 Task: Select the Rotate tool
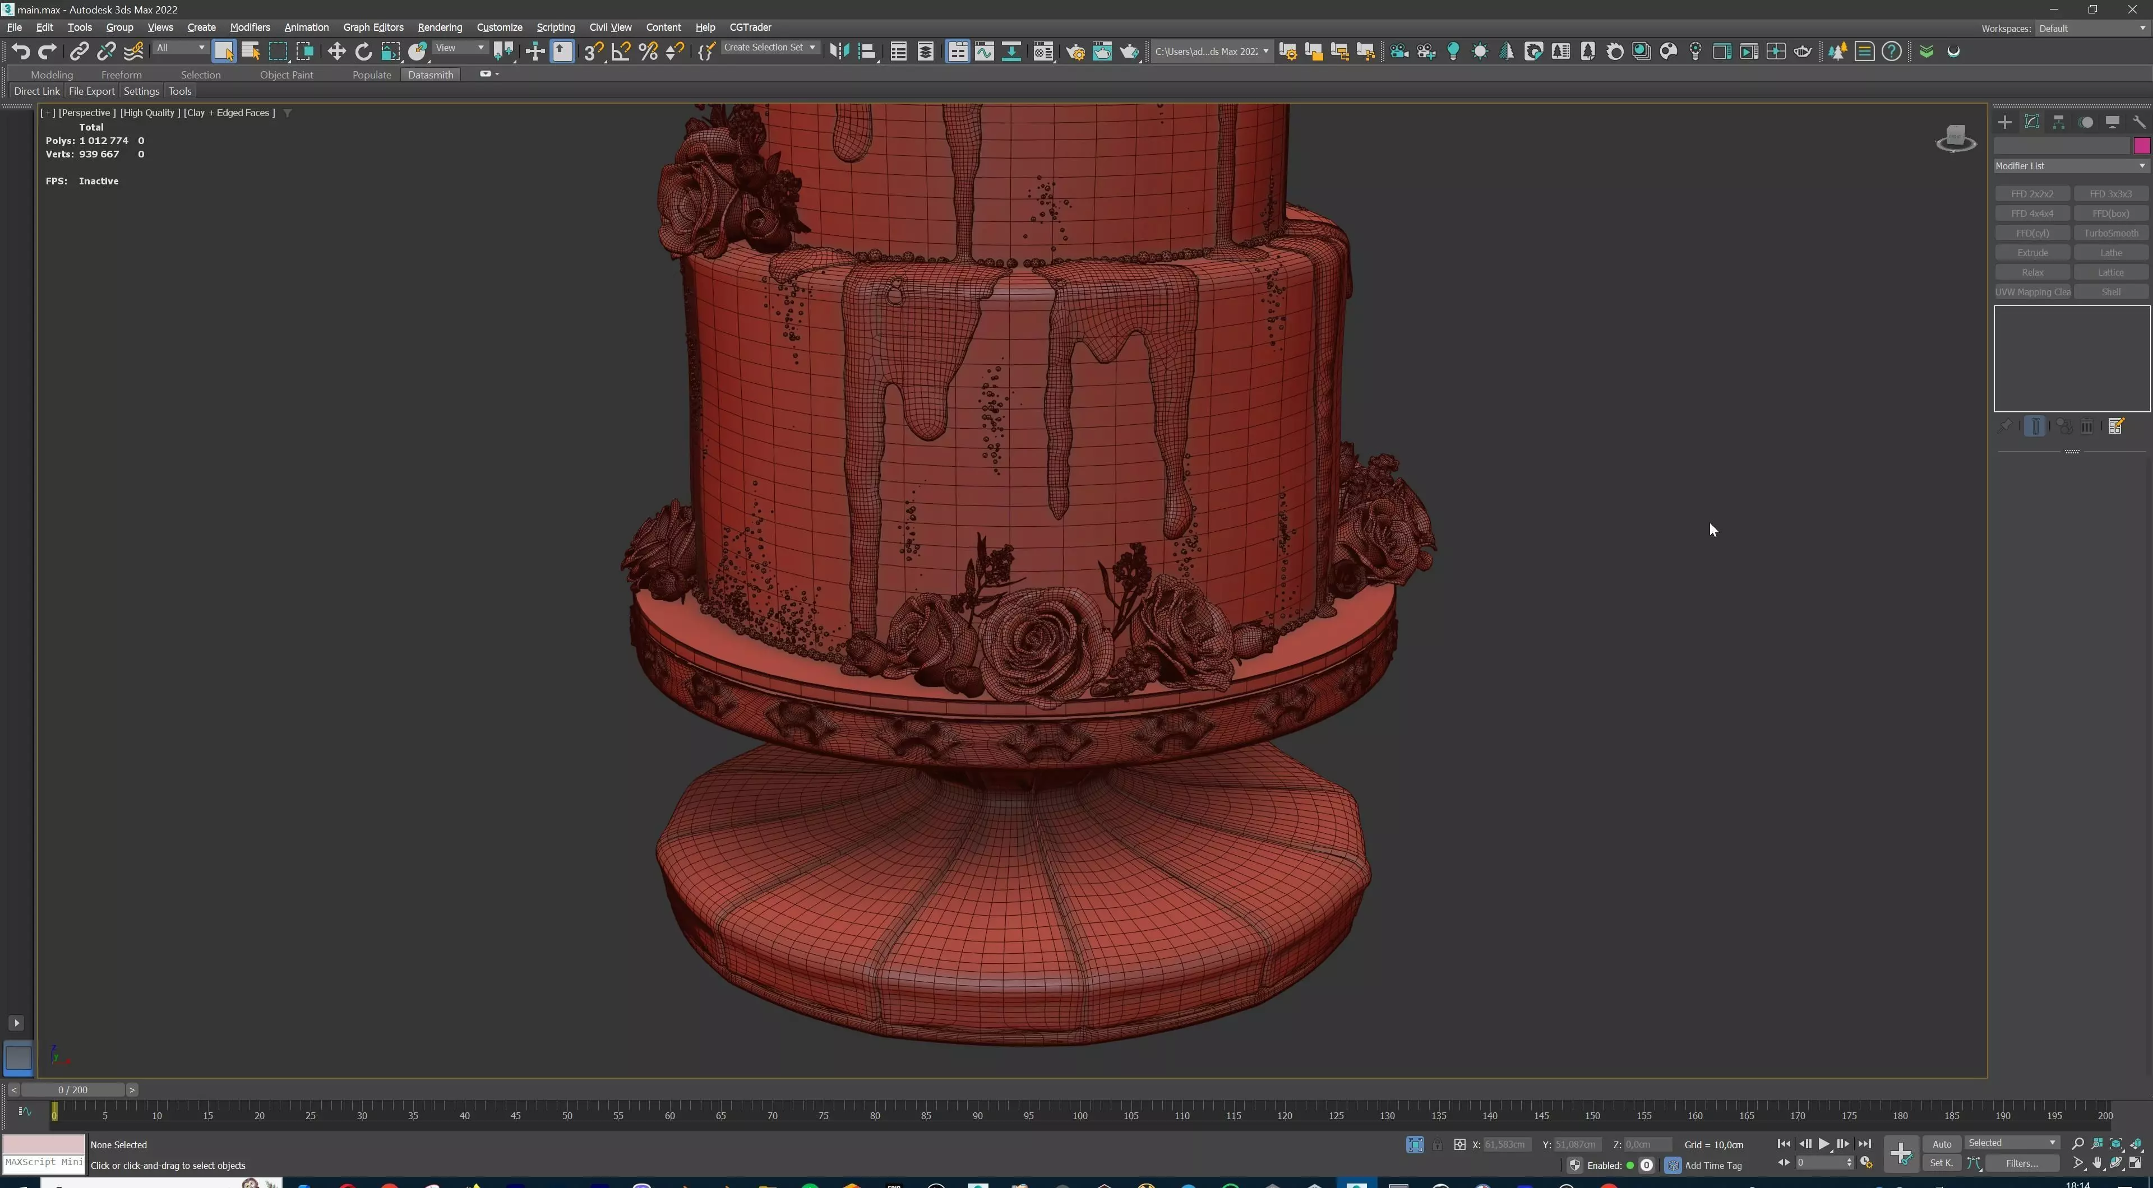point(363,52)
